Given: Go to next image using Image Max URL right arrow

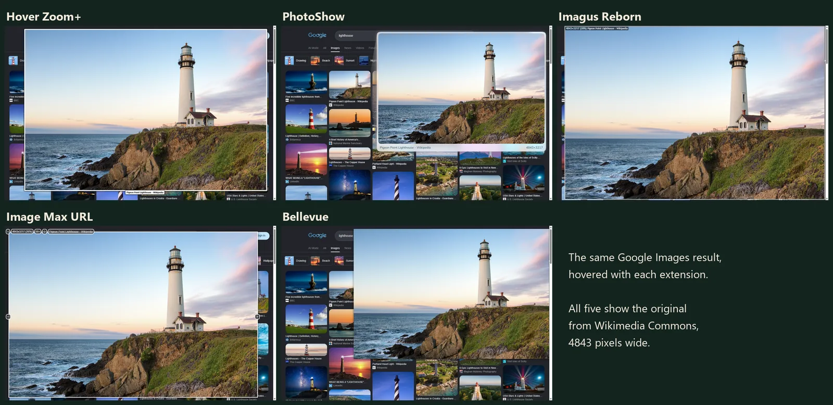Looking at the screenshot, I should click(257, 317).
